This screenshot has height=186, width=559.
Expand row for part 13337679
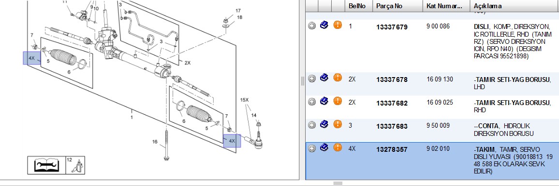click(312, 26)
